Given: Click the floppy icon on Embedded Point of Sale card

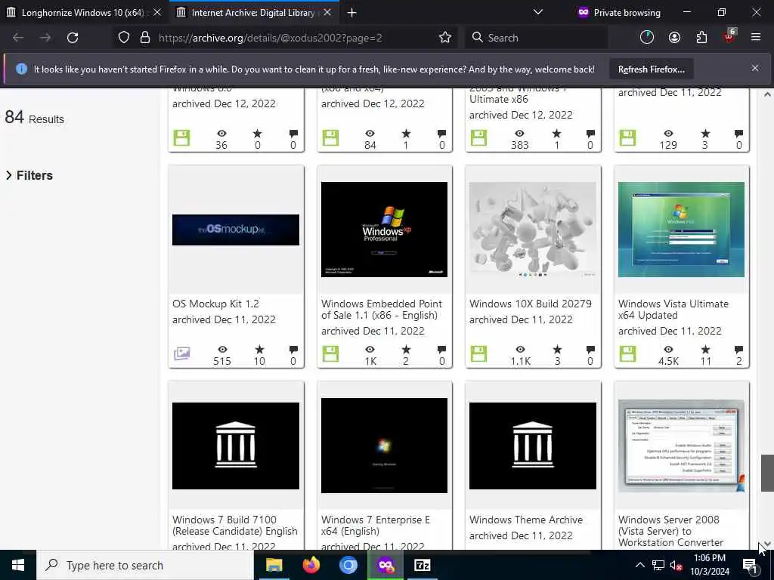Looking at the screenshot, I should [x=330, y=353].
